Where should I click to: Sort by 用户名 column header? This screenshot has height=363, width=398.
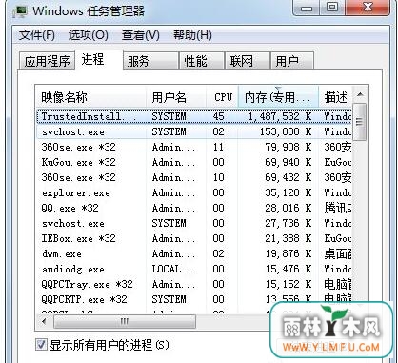coord(176,97)
